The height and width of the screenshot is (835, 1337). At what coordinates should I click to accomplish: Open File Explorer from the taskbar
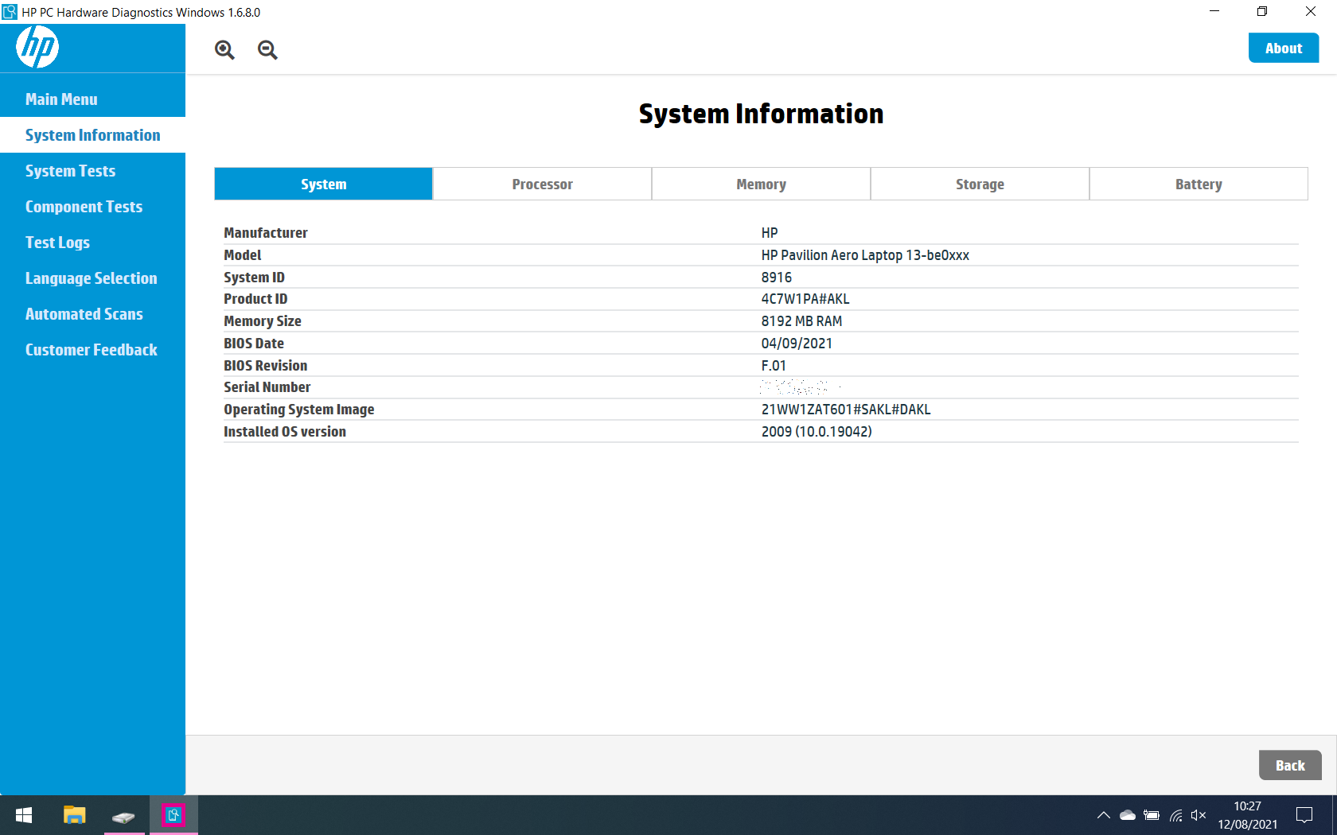[x=74, y=815]
